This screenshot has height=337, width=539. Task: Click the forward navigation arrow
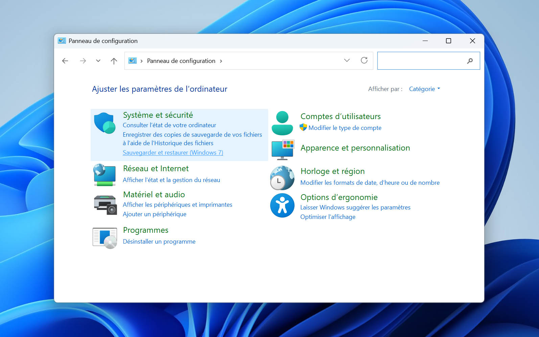pos(83,61)
